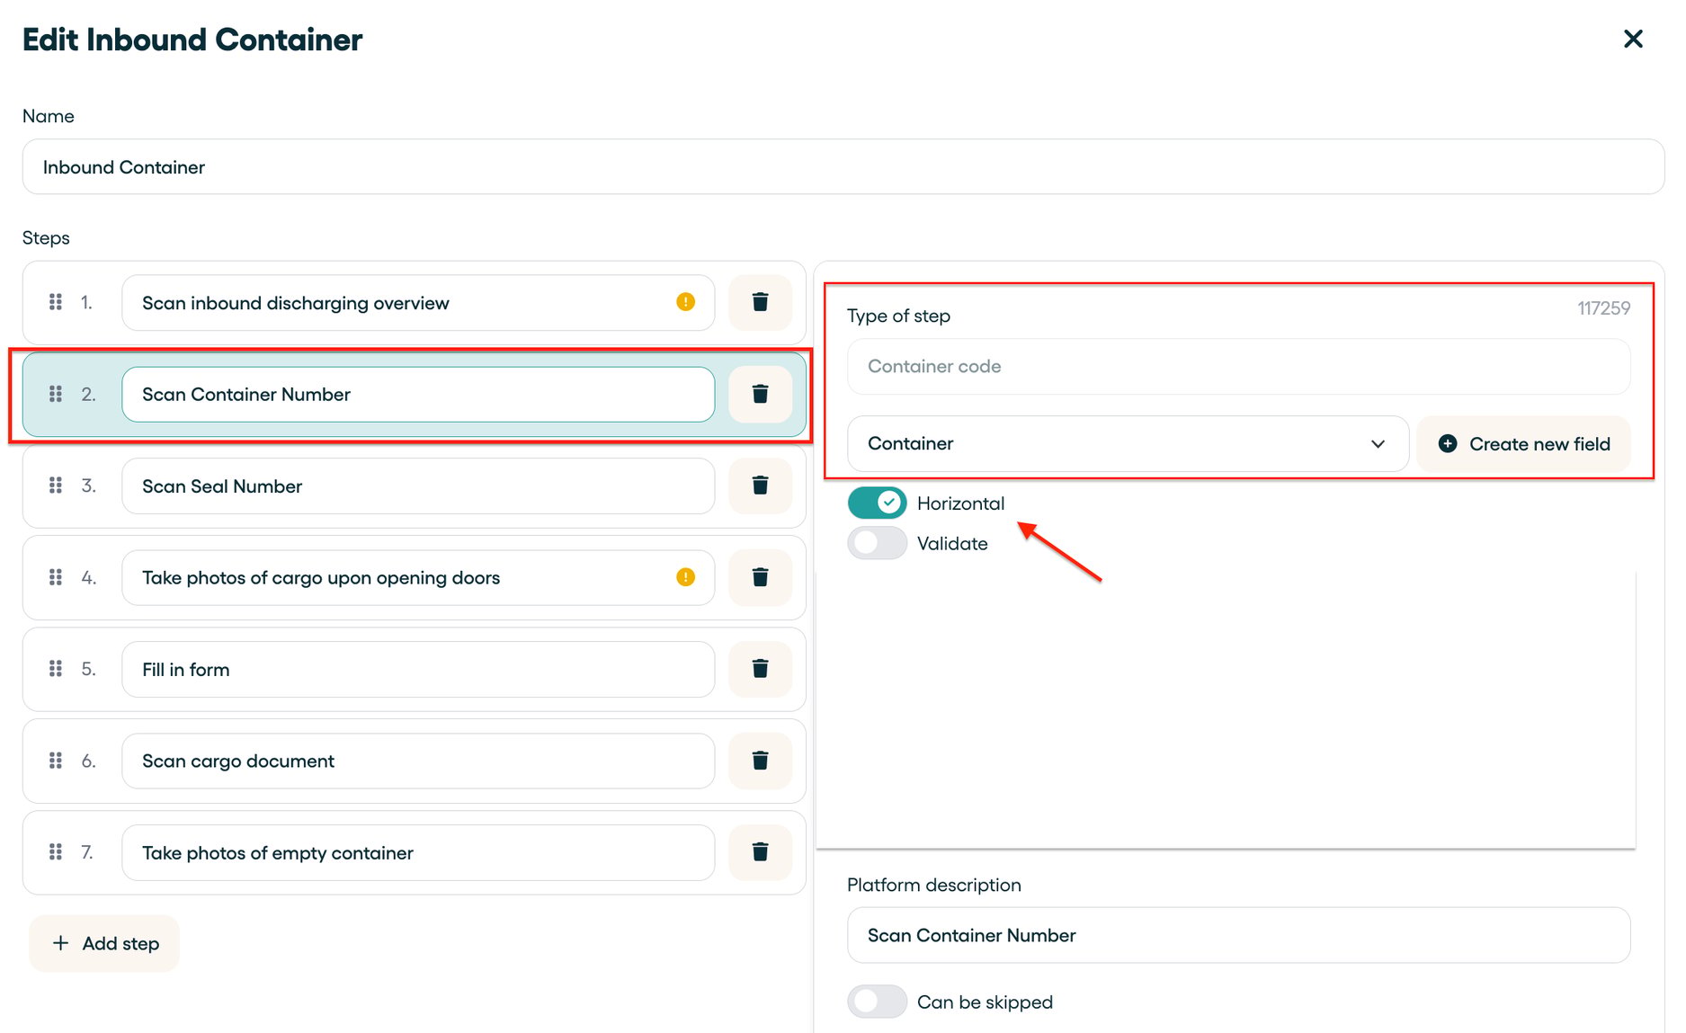Disable the Horizontal toggle
Image resolution: width=1686 pixels, height=1033 pixels.
pos(877,503)
